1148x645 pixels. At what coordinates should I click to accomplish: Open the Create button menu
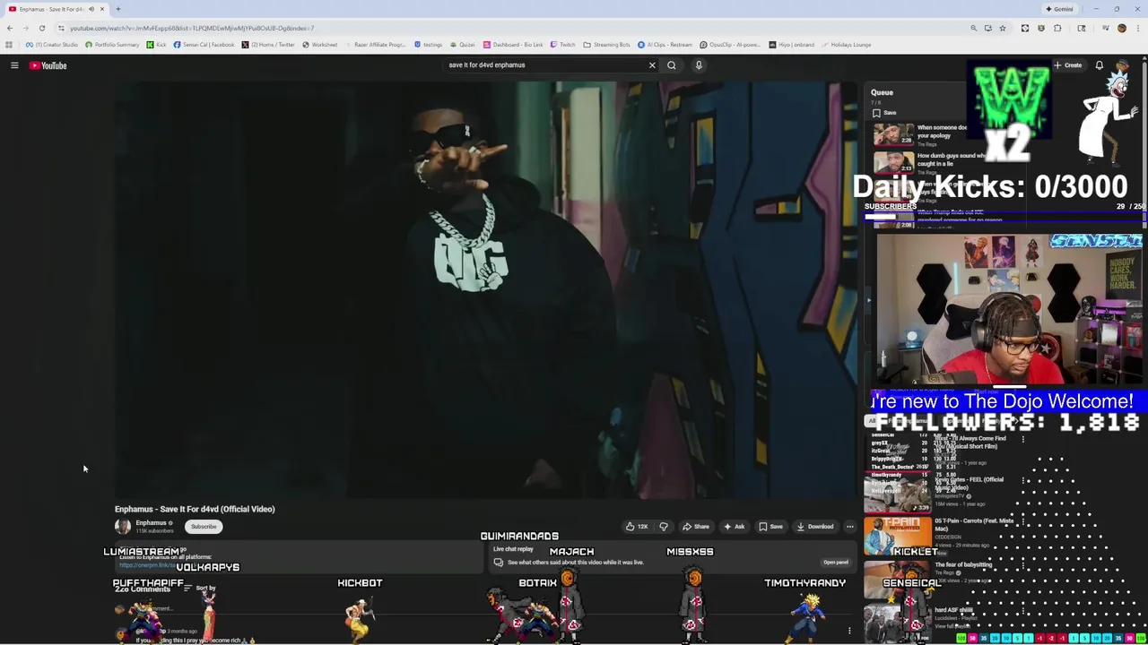click(1067, 65)
